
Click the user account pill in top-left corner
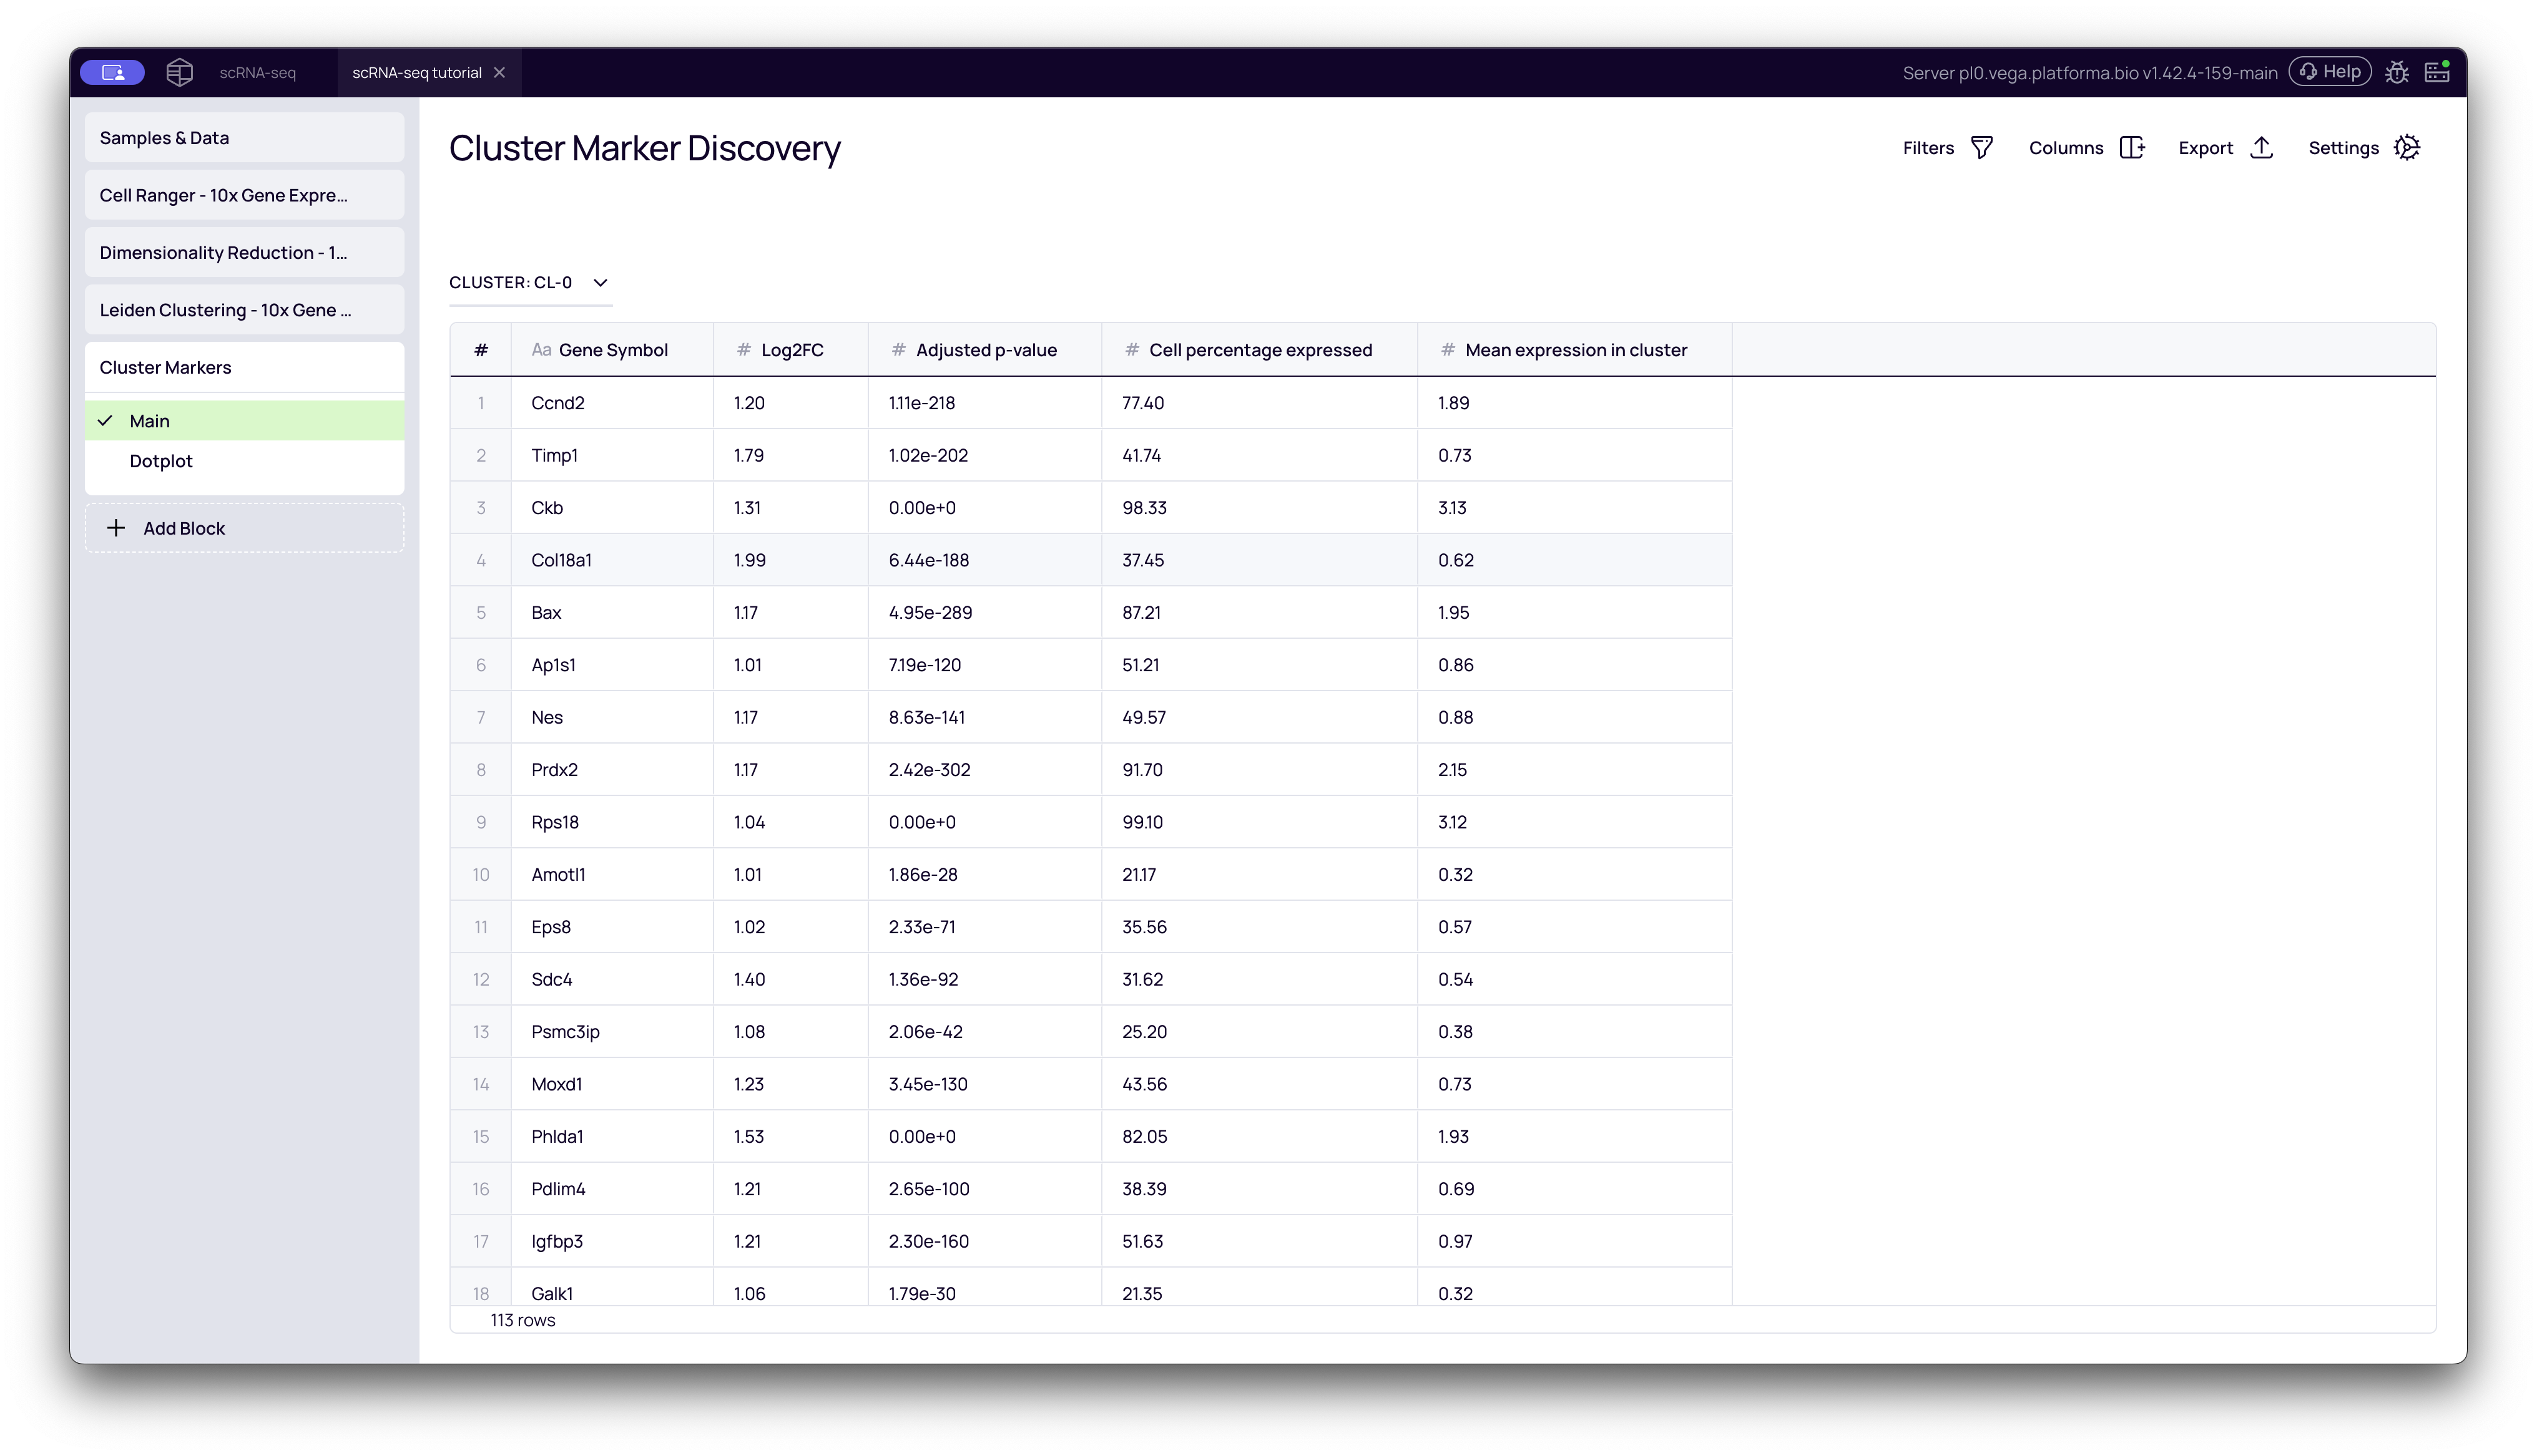112,71
